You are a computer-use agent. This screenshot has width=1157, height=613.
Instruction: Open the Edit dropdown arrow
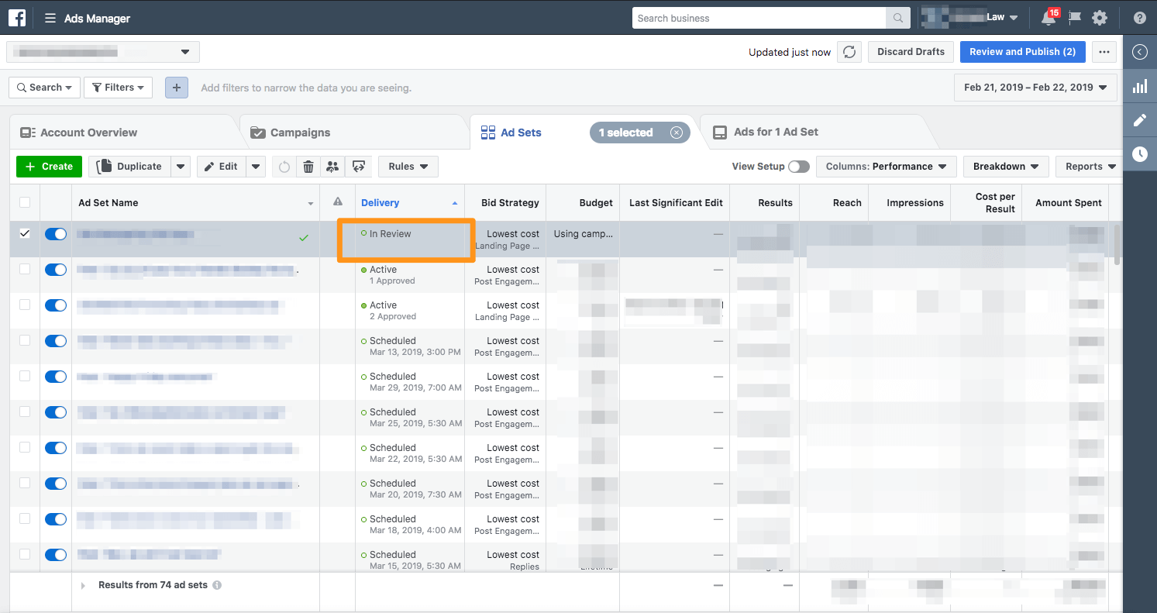coord(257,167)
